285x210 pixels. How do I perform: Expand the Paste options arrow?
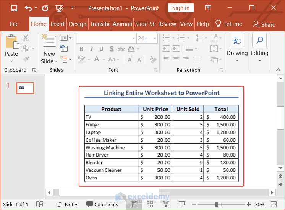[x=11, y=61]
